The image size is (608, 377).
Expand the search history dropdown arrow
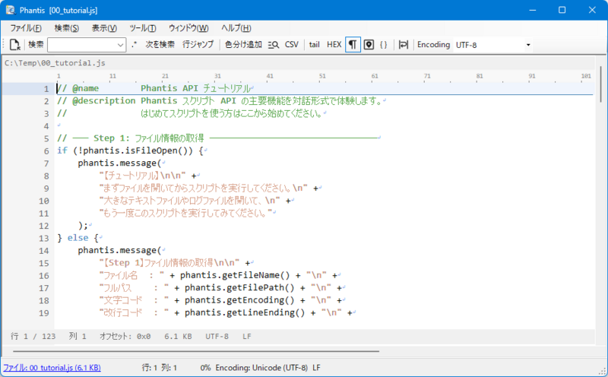121,45
